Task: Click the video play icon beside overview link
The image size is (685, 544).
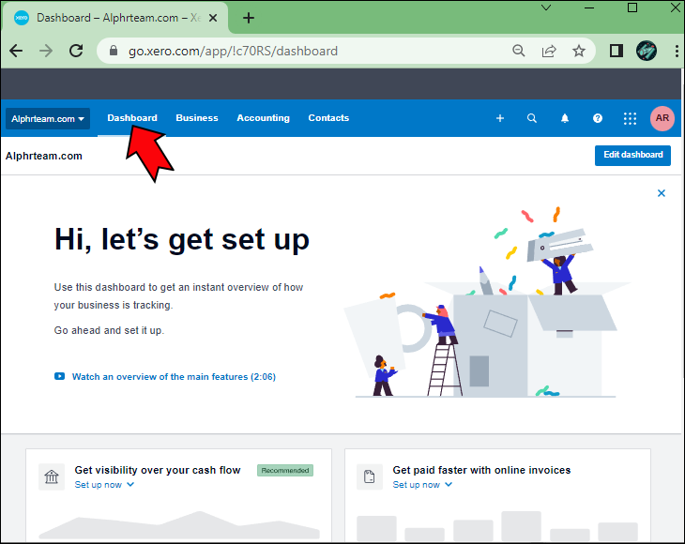Action: [x=59, y=376]
